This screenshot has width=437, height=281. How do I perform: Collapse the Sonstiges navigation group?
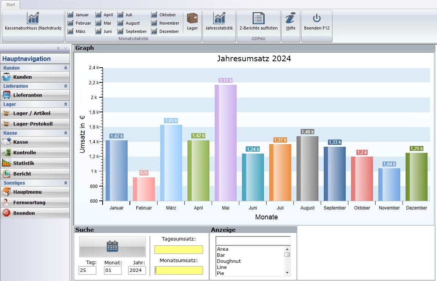coord(66,183)
